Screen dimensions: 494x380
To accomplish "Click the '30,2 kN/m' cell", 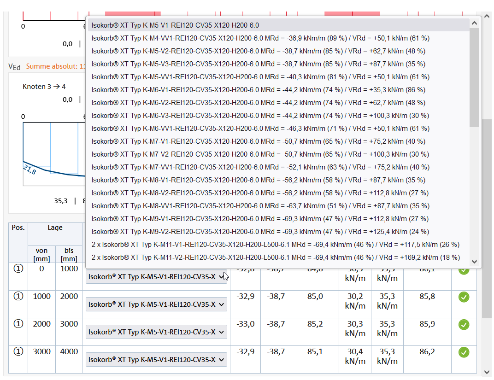I will click(355, 301).
